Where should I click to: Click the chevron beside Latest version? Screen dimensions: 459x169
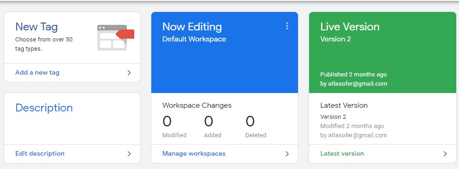click(x=445, y=154)
